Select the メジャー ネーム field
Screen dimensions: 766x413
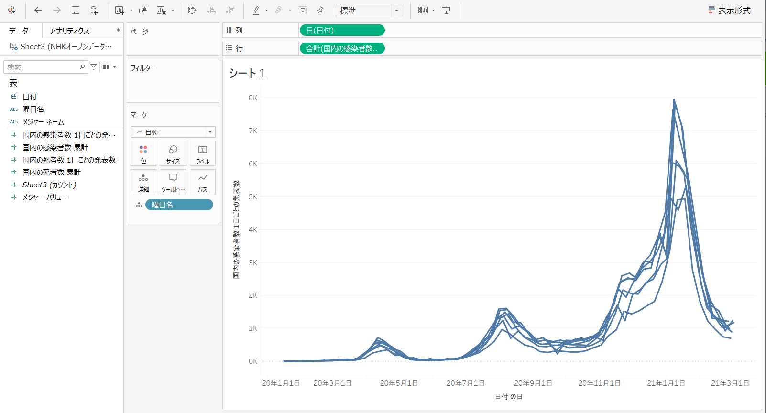point(43,121)
